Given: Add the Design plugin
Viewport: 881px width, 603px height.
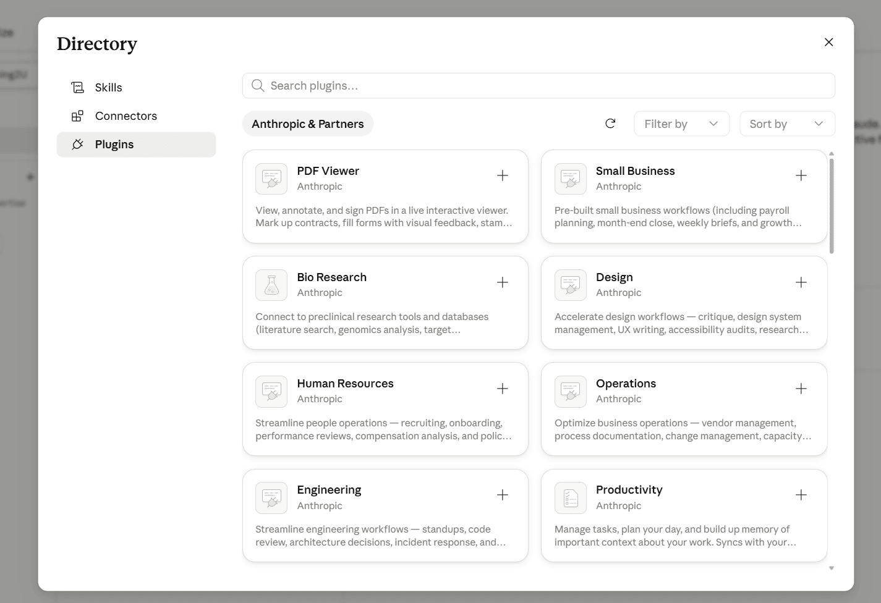Looking at the screenshot, I should (x=801, y=282).
